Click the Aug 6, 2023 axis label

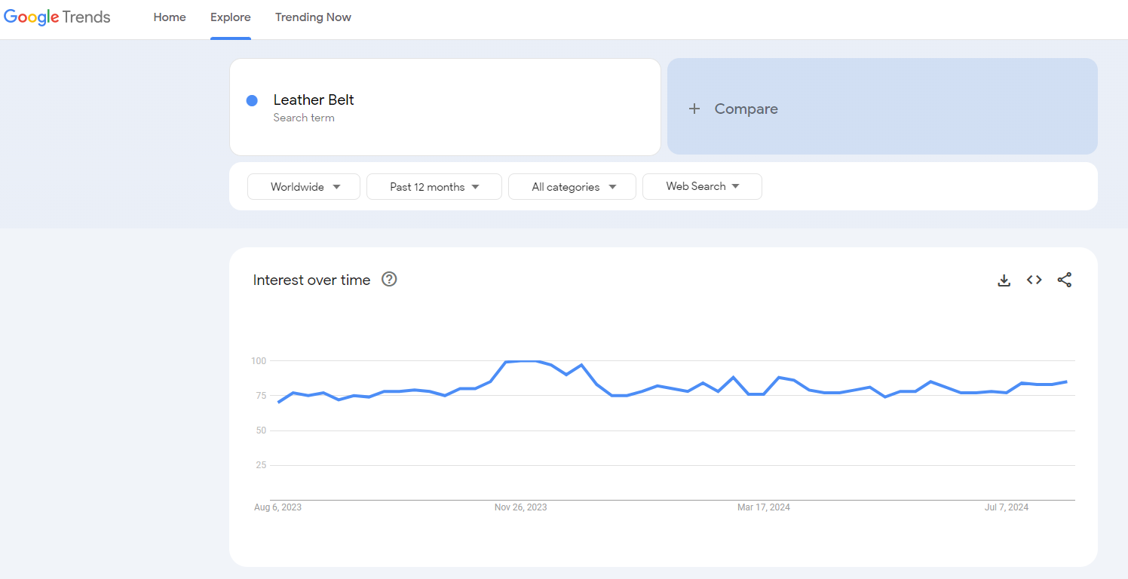(277, 507)
